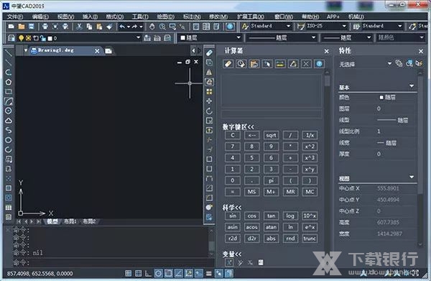Click calculator angle triangle icon

(x=293, y=64)
